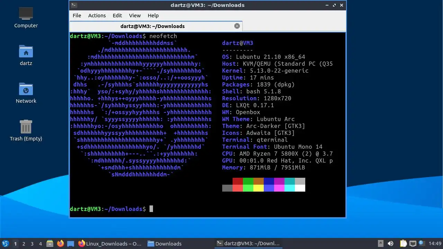443x249 pixels.
Task: Click the bright yellow color block
Action: [x=259, y=188]
